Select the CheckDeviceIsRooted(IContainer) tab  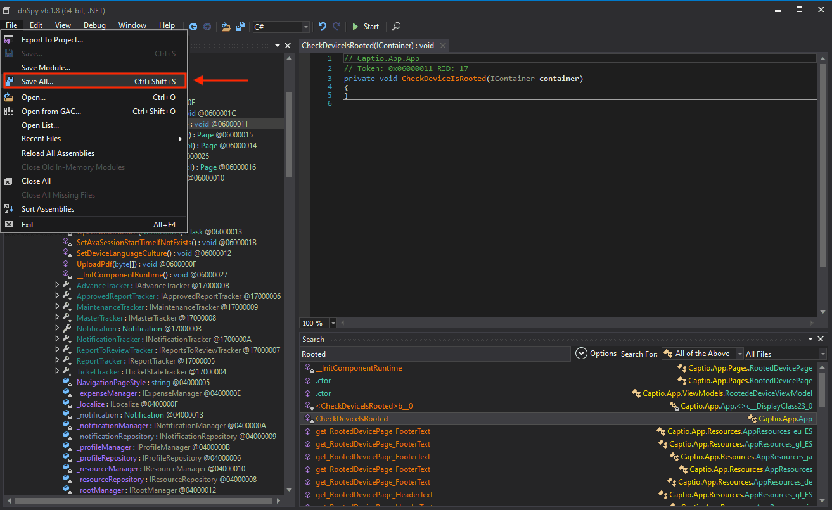pyautogui.click(x=368, y=46)
